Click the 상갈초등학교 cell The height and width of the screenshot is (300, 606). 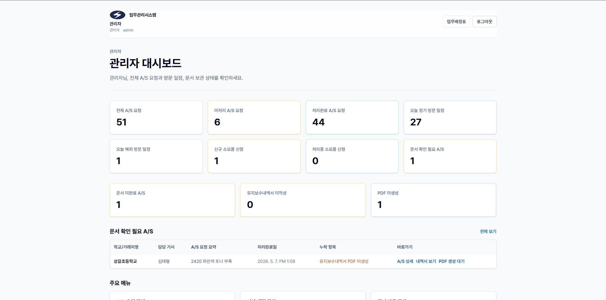coord(125,261)
